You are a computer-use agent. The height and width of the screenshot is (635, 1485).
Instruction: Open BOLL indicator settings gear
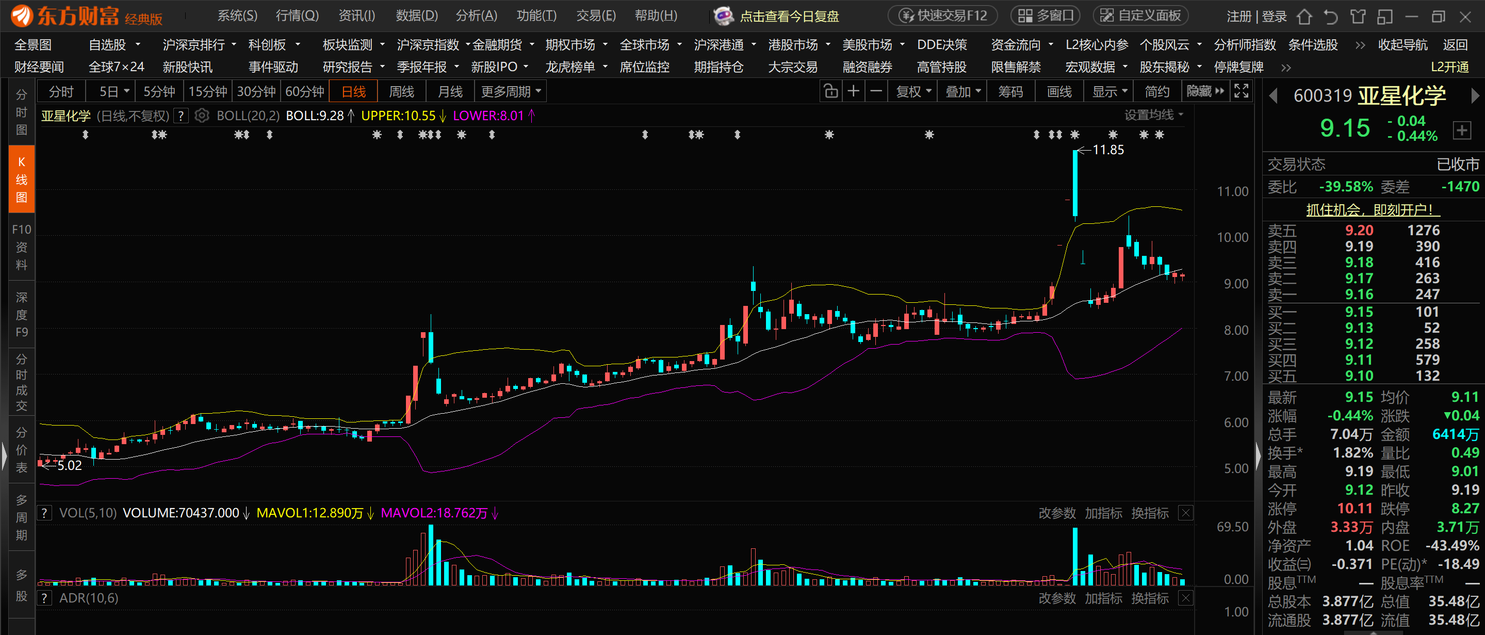point(202,116)
